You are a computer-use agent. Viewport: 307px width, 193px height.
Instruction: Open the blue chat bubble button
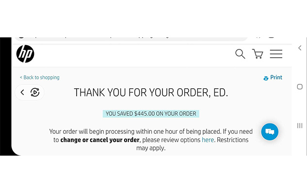[270, 132]
